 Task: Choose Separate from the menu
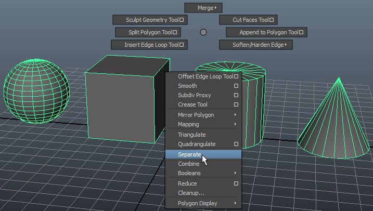pos(189,154)
